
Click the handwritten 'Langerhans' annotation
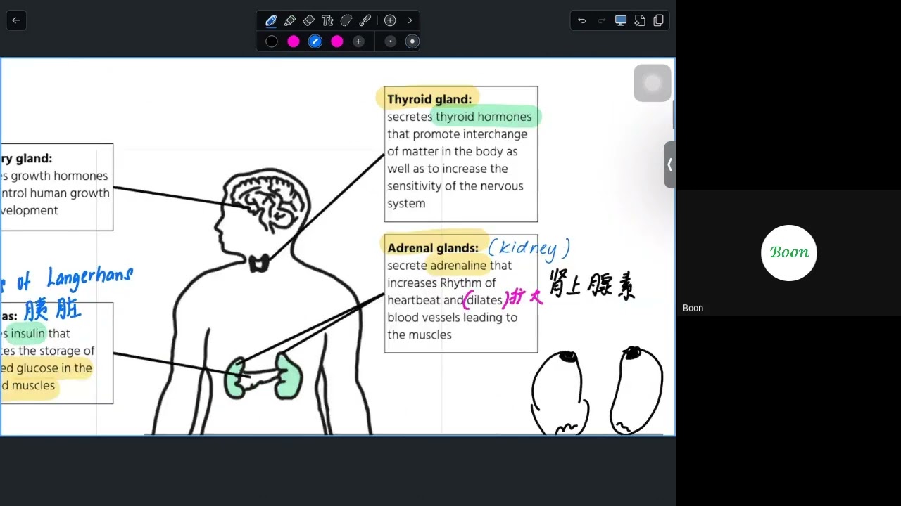tap(90, 277)
